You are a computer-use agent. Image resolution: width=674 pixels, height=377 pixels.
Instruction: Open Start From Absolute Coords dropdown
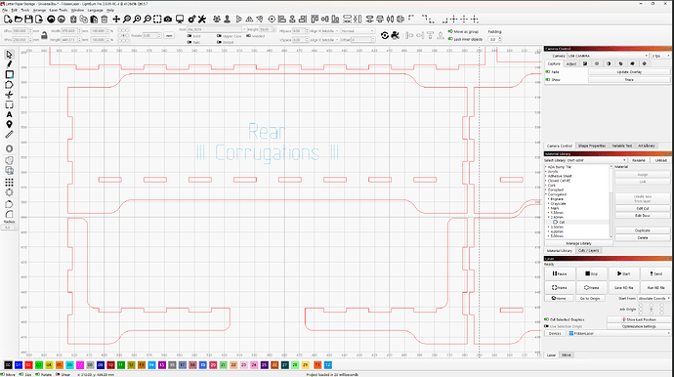coord(654,298)
